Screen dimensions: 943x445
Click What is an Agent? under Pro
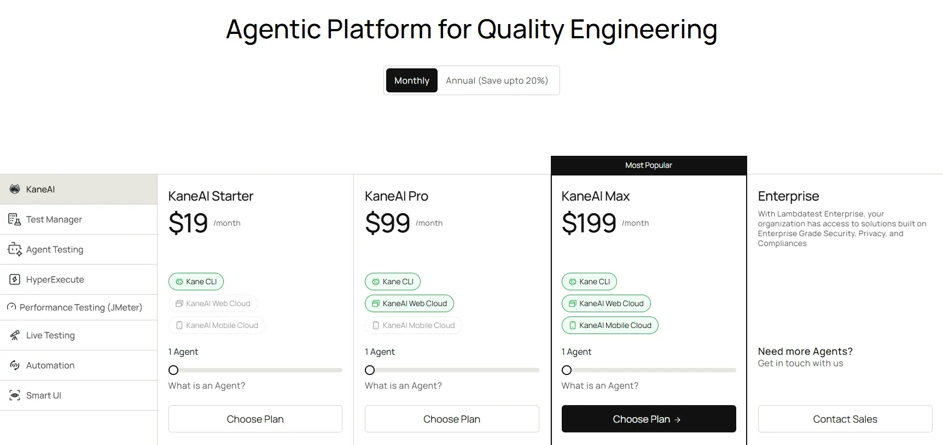pos(403,385)
